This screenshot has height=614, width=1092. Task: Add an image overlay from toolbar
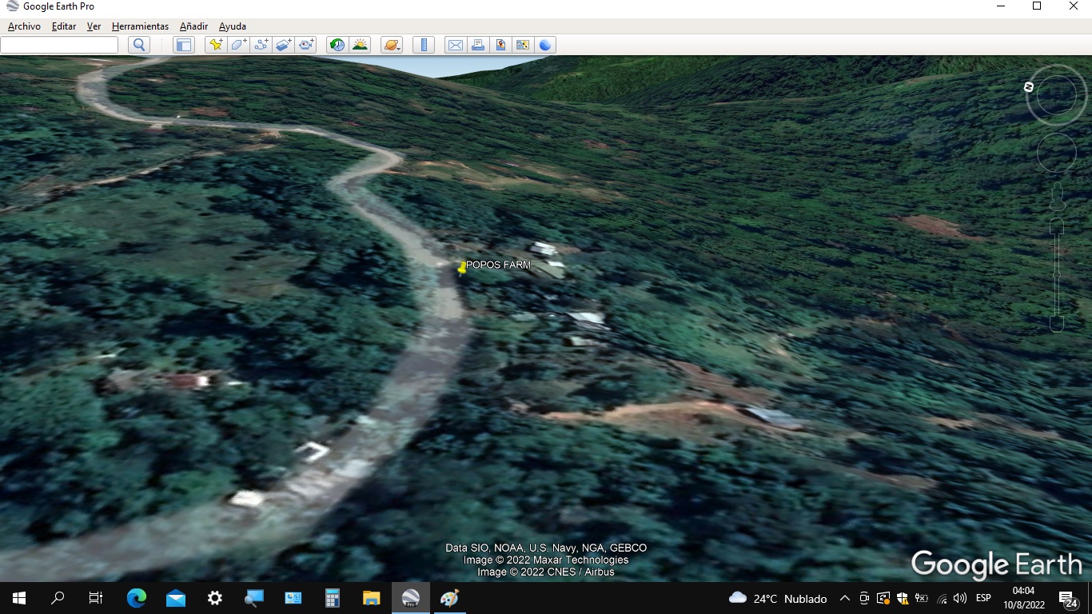click(x=284, y=45)
